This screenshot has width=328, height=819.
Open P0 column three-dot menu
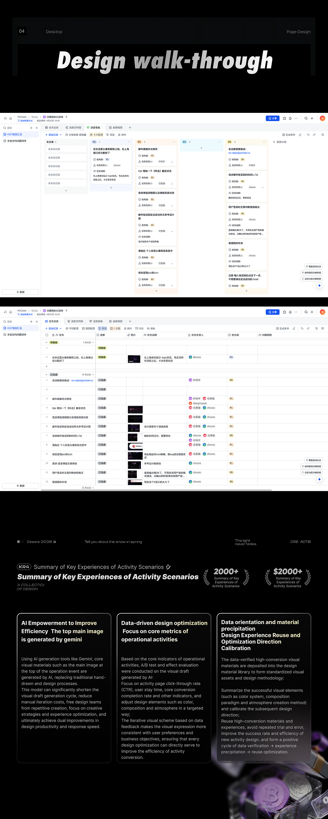(264, 142)
